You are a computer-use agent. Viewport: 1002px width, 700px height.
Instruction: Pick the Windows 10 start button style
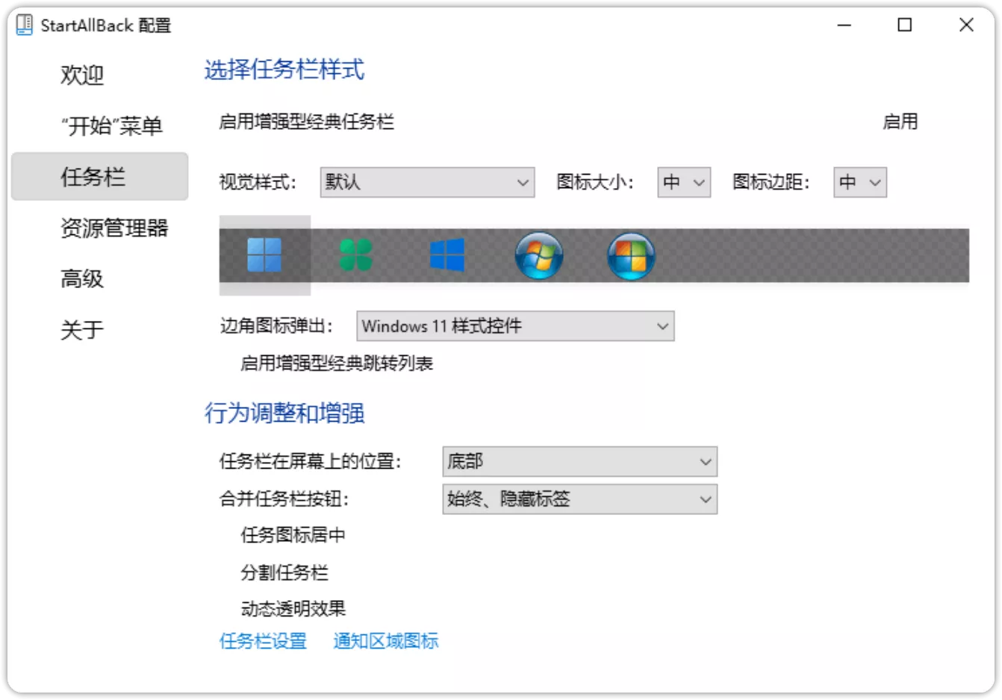447,255
